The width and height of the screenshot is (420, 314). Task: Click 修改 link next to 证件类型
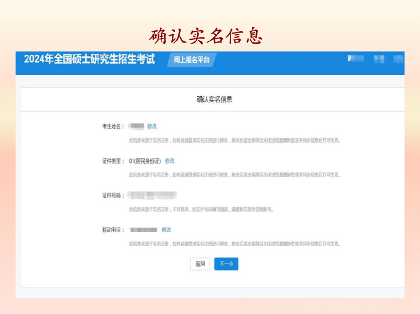[169, 161]
